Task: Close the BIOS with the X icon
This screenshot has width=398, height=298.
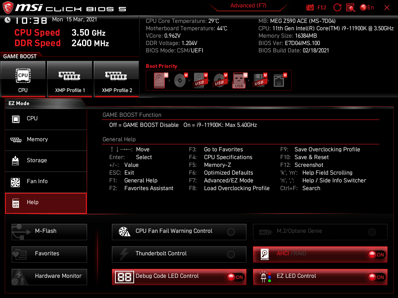Action: coord(387,8)
